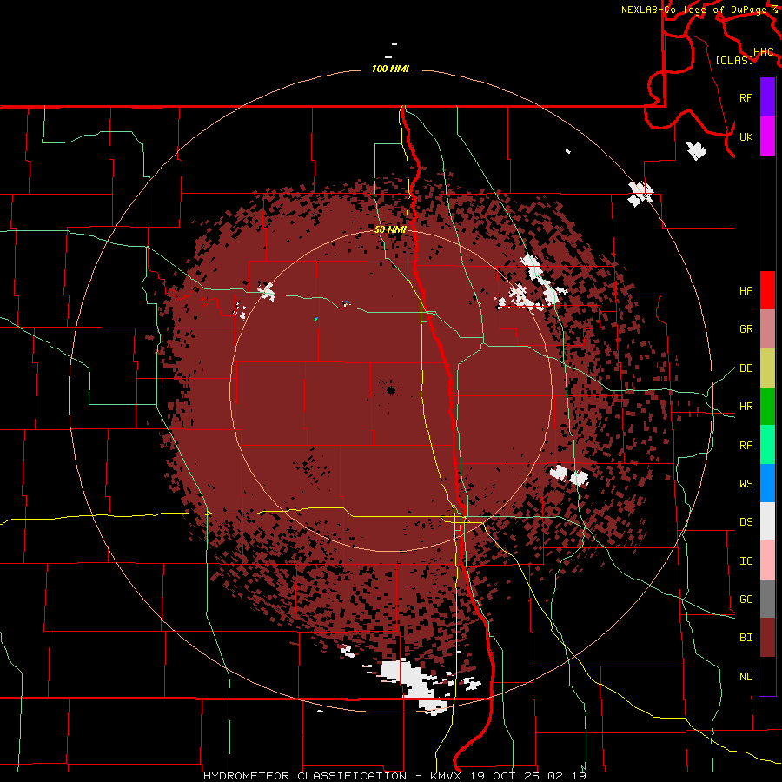Click the BI legend label
Screen dimensions: 782x782
tap(746, 638)
